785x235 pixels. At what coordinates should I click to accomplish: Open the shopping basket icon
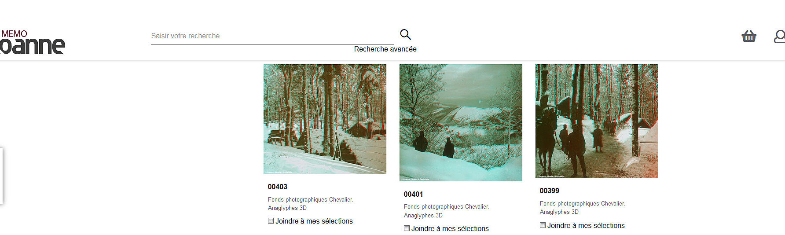tap(748, 36)
